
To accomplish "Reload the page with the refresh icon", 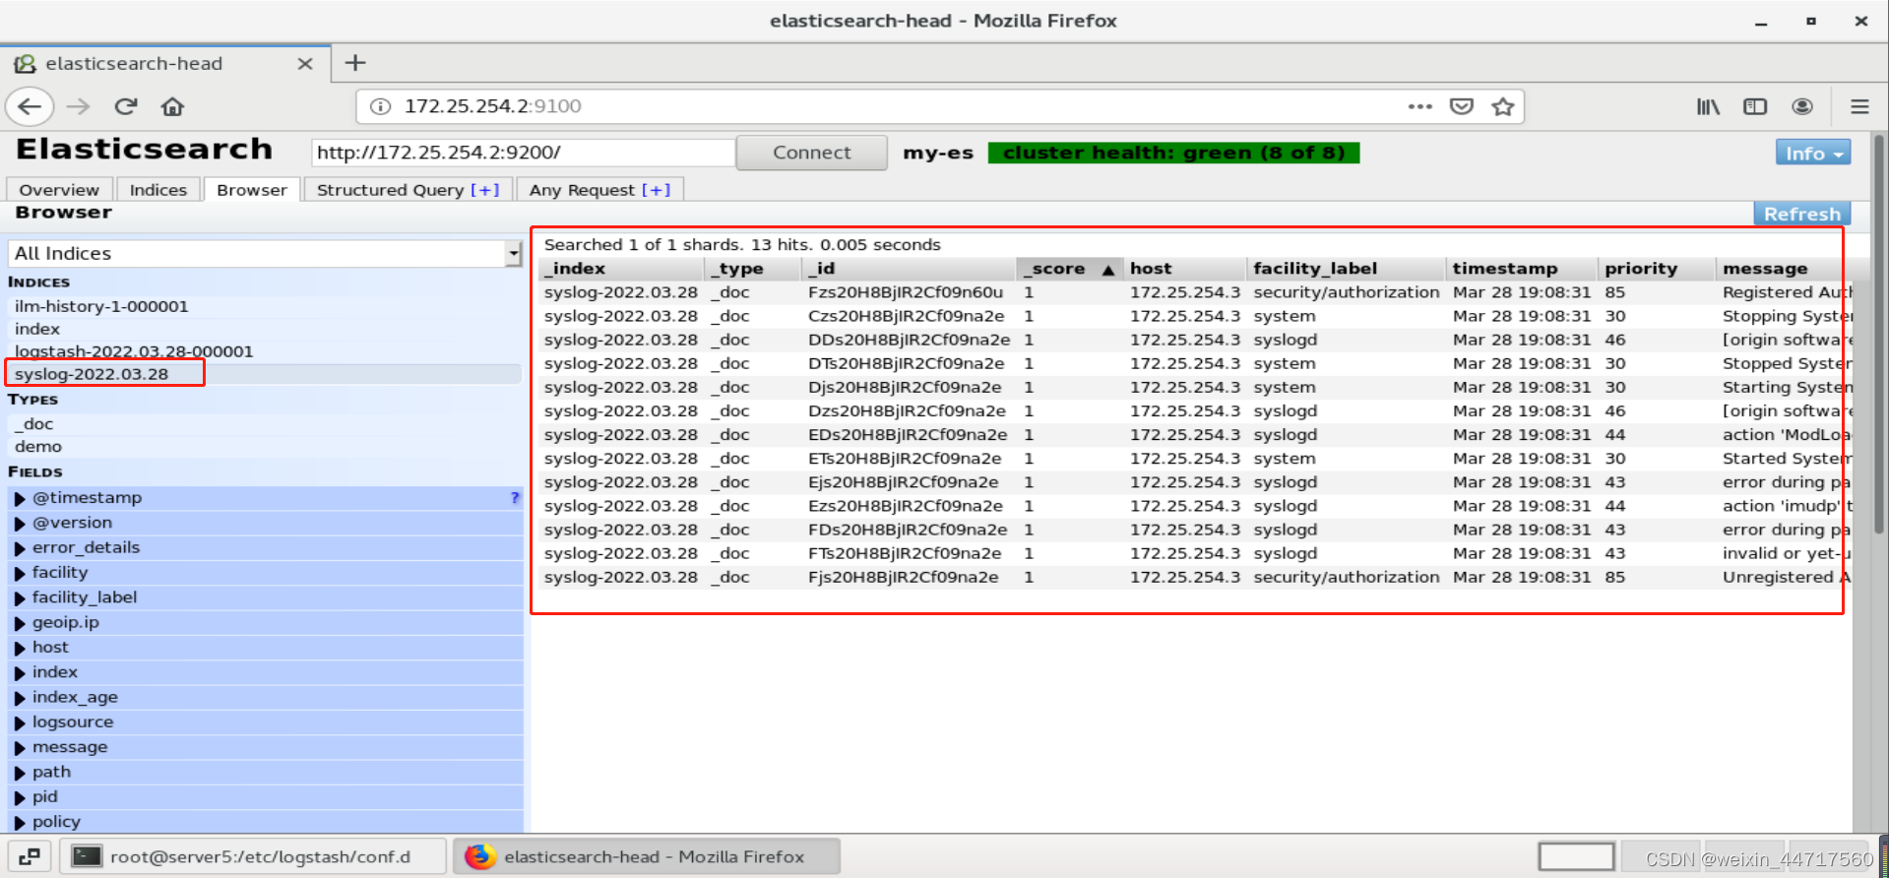I will (126, 106).
